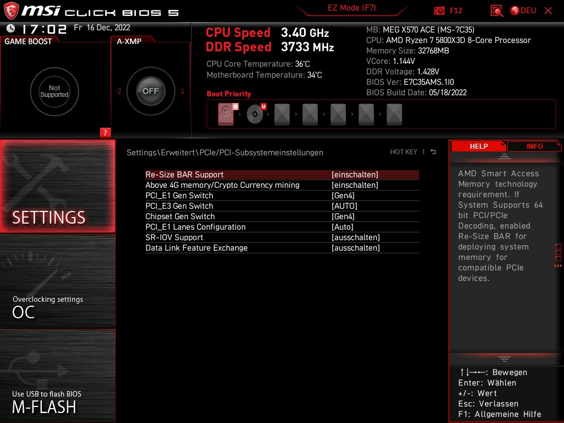Click the fourth empty boot priority slot
Viewport: 564px width, 423px height.
(310, 115)
